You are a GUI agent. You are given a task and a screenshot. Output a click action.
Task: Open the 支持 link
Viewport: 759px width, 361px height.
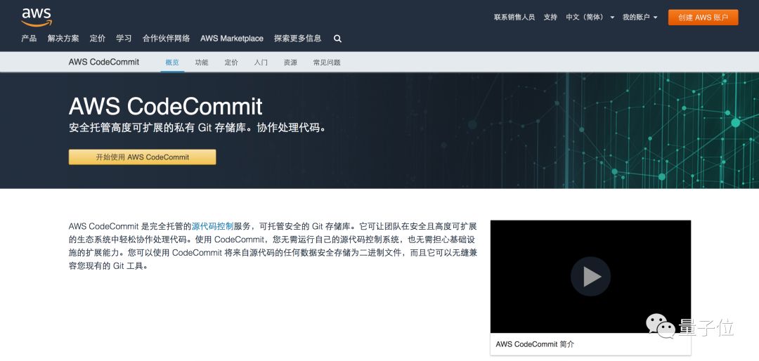pyautogui.click(x=550, y=17)
